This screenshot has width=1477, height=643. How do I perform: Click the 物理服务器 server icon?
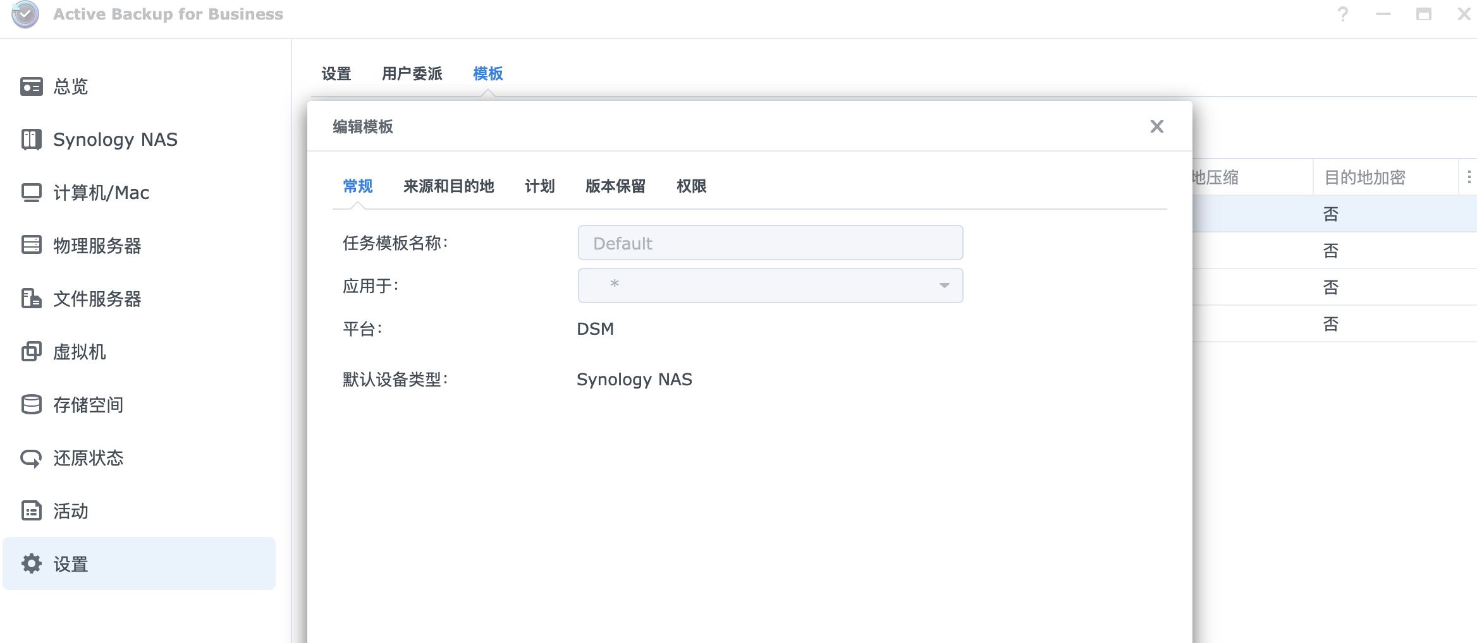pyautogui.click(x=32, y=244)
